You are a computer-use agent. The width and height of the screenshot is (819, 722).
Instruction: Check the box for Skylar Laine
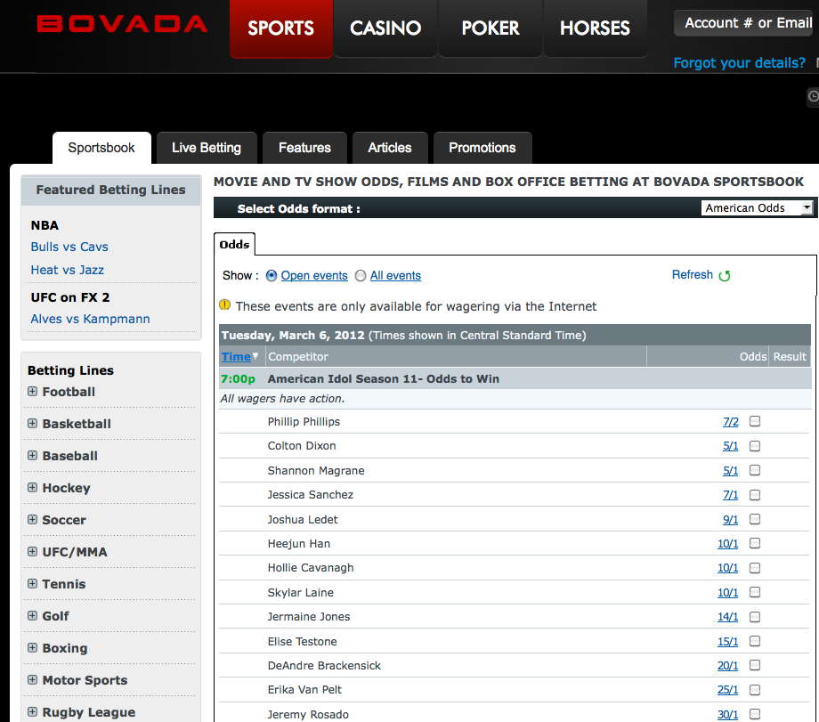(x=755, y=592)
